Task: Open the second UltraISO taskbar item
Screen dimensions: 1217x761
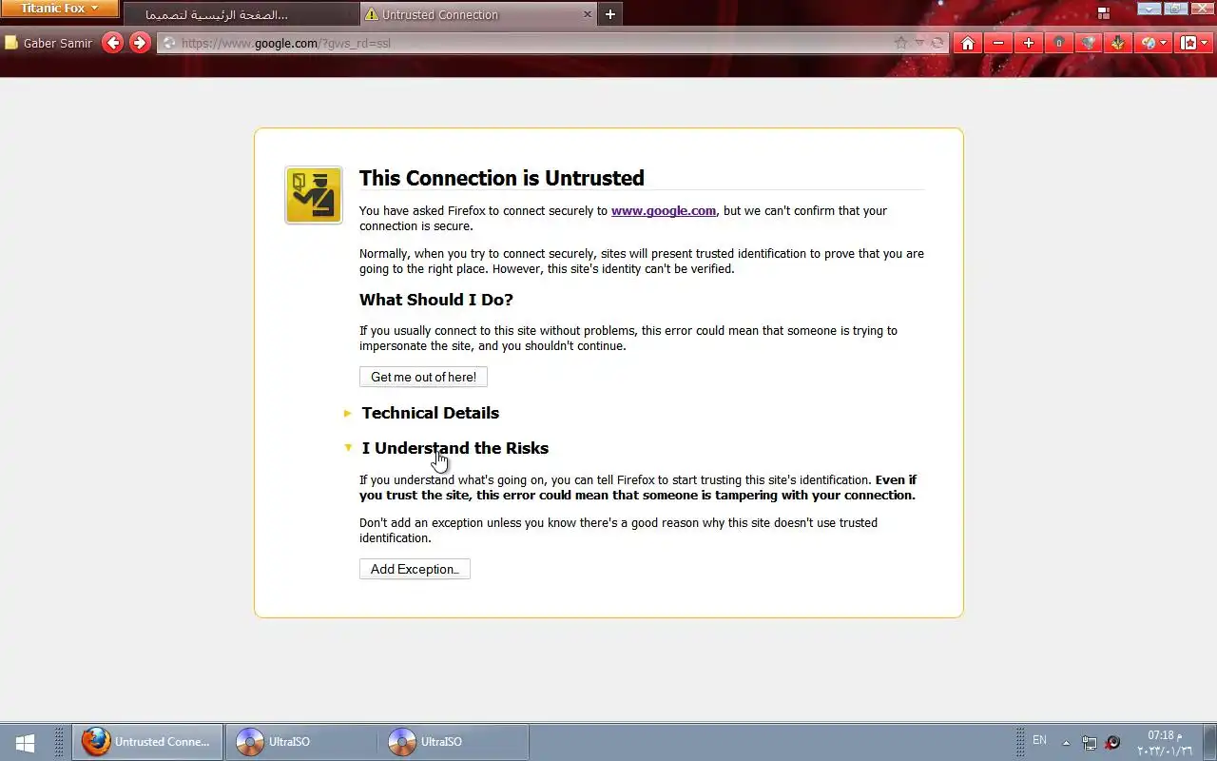Action: (452, 742)
